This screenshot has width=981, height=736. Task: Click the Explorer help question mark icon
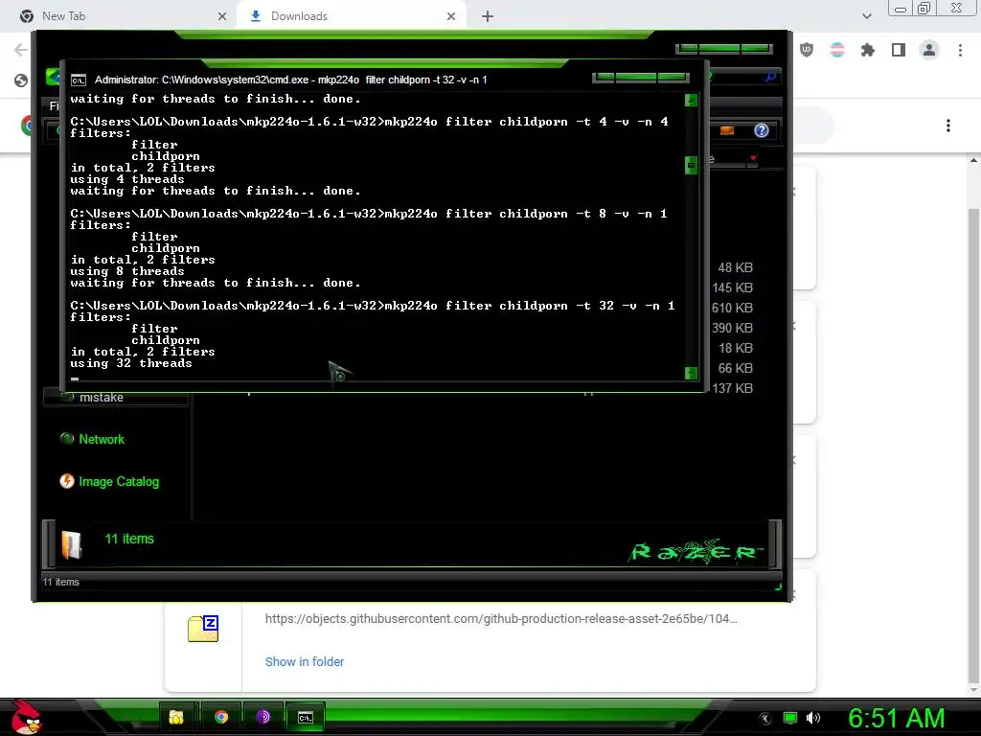coord(762,130)
